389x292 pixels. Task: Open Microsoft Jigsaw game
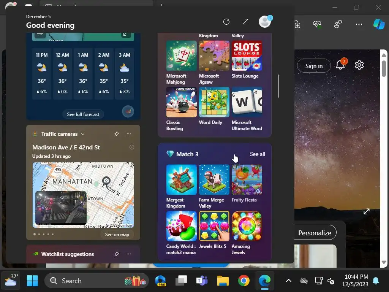(214, 56)
